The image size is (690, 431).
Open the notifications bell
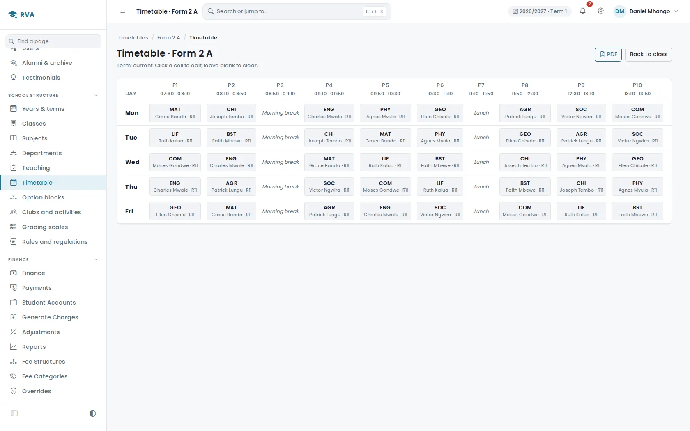click(x=582, y=11)
